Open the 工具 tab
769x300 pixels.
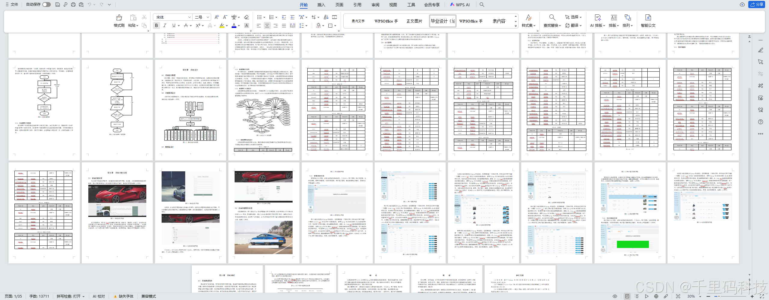point(411,4)
